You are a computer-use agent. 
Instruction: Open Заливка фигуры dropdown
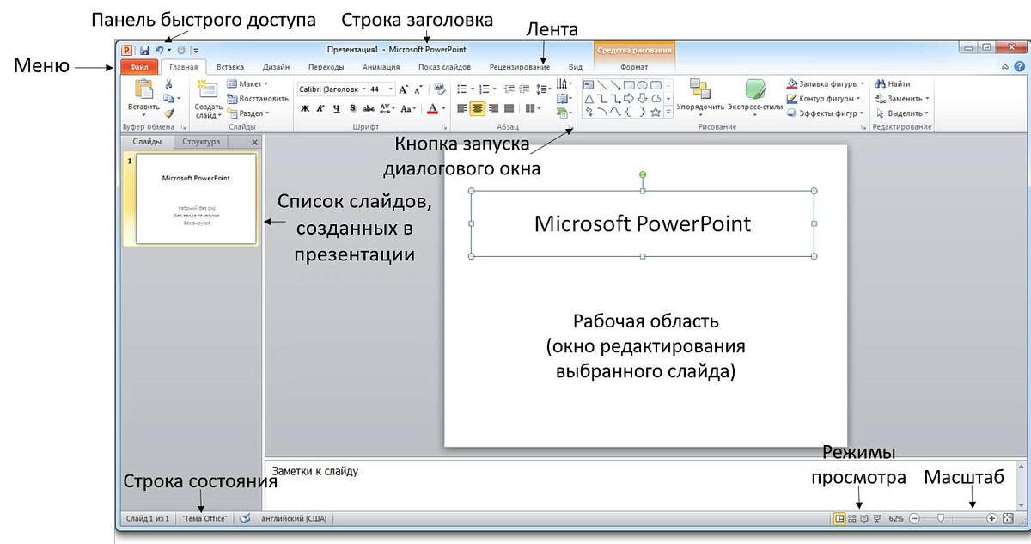[x=825, y=84]
